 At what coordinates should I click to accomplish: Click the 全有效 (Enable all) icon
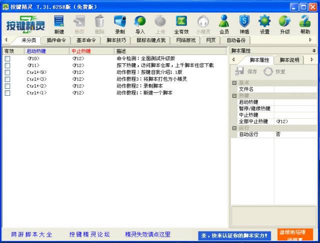point(181,24)
